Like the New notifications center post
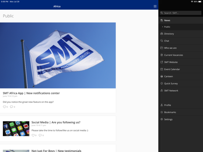The width and height of the screenshot is (203, 152). (x=4, y=107)
